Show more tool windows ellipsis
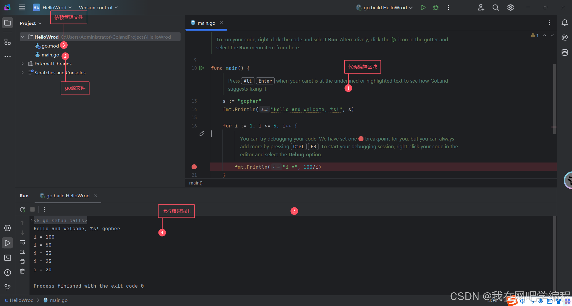 click(x=7, y=56)
